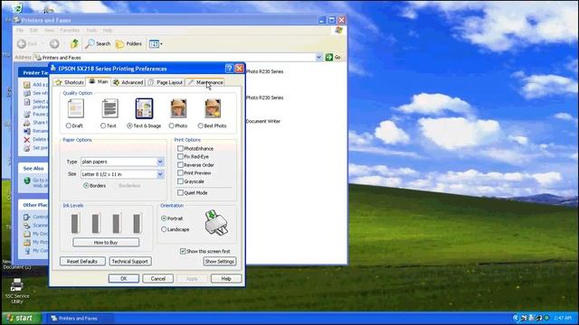This screenshot has height=325, width=579.
Task: Switch to the Page Layout tab
Action: [166, 82]
